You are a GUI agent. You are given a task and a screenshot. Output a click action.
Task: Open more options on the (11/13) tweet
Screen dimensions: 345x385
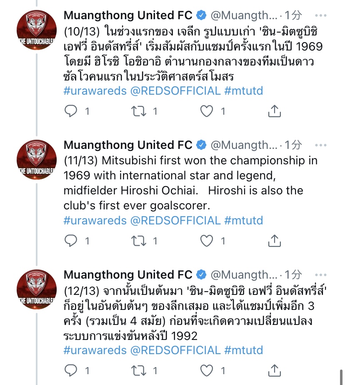320,145
